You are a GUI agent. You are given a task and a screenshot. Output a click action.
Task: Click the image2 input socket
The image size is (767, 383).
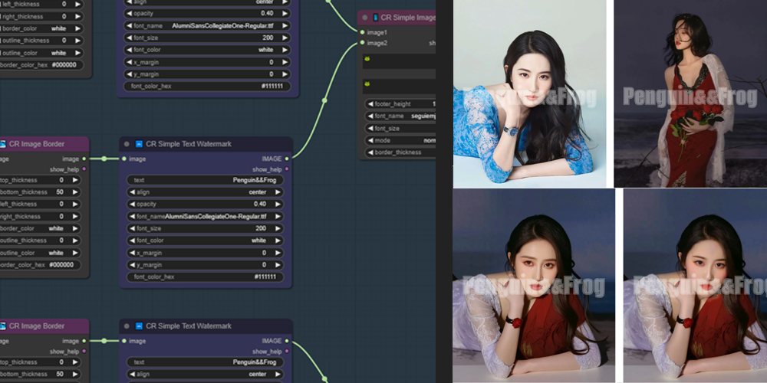(362, 43)
